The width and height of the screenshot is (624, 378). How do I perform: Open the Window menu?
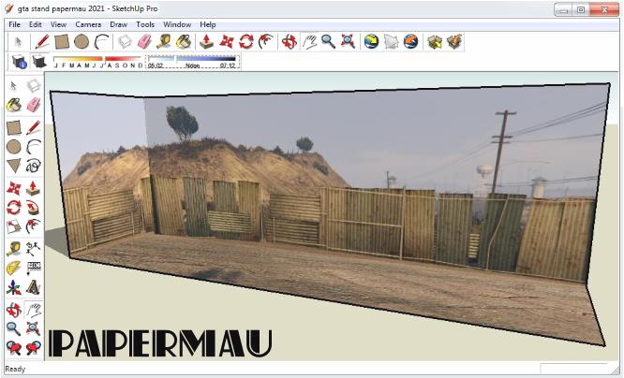[177, 24]
